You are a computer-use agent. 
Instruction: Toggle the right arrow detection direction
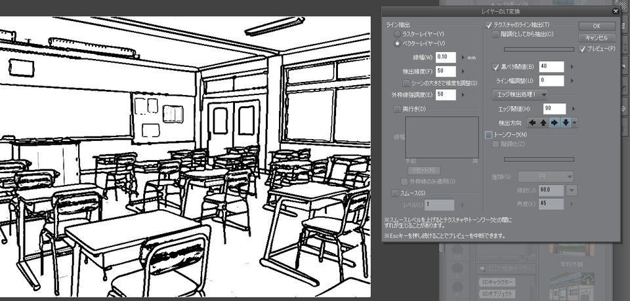pyautogui.click(x=555, y=123)
